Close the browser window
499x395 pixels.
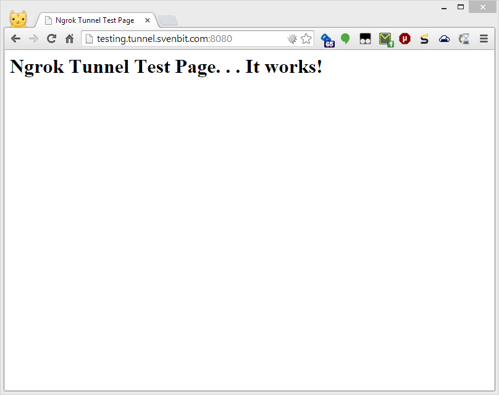coord(482,7)
